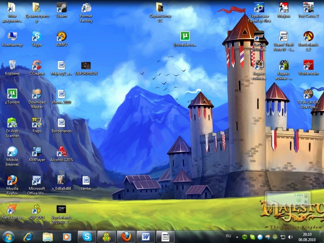324x243 pixels.
Task: Click the Show desktop strip beside clock
Action: [322, 237]
